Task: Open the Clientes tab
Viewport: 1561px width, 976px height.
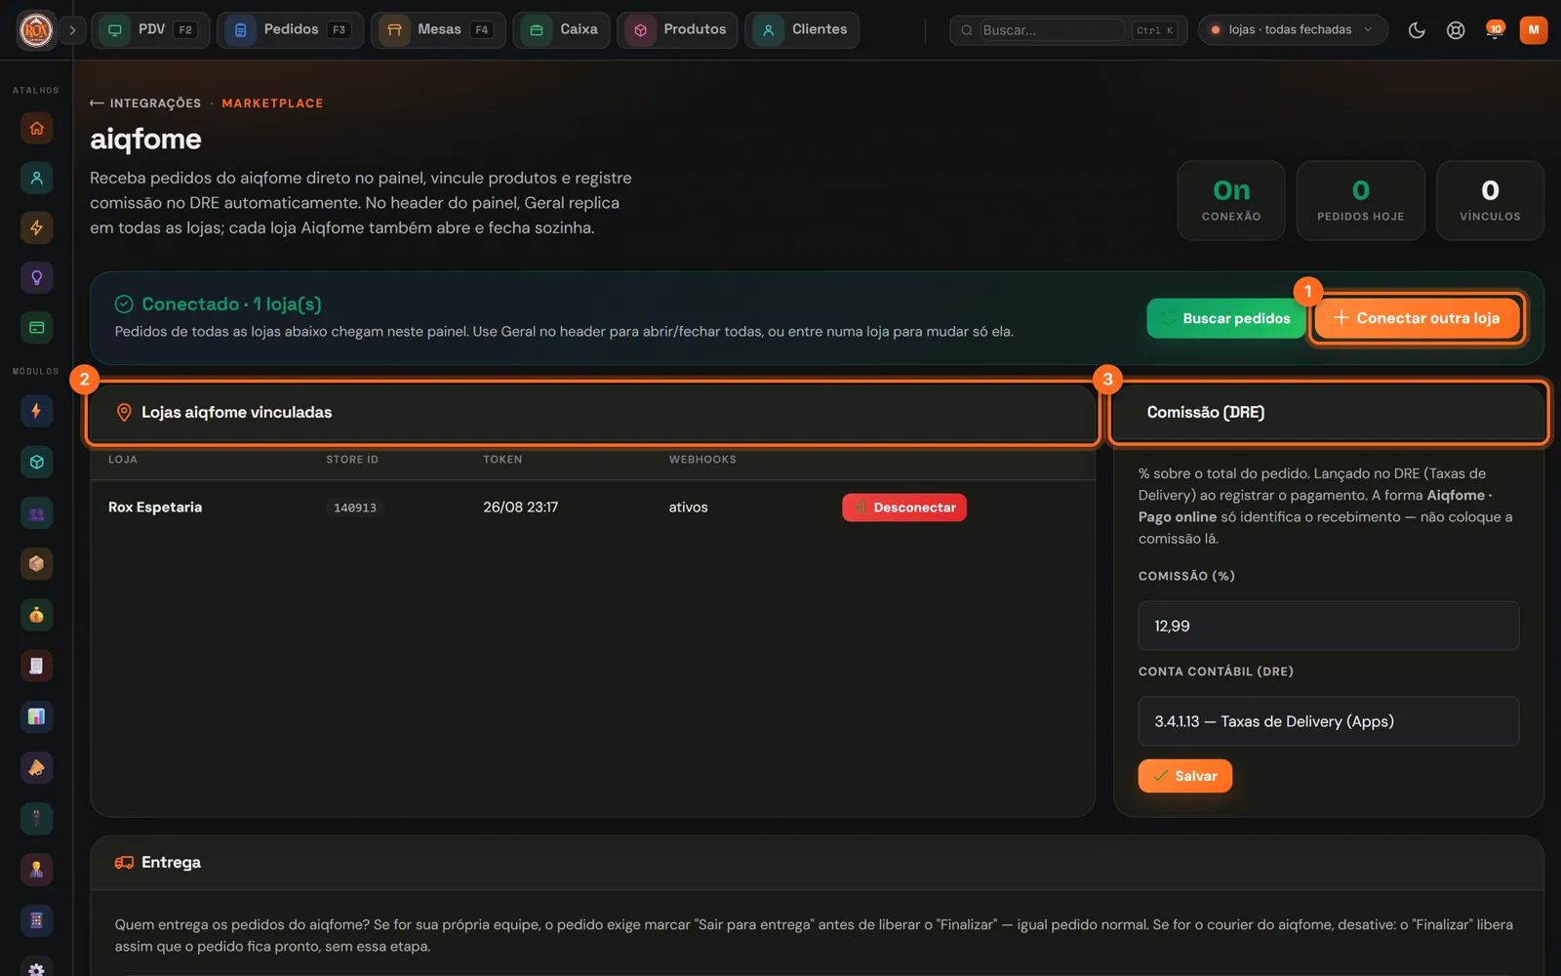Action: (802, 30)
